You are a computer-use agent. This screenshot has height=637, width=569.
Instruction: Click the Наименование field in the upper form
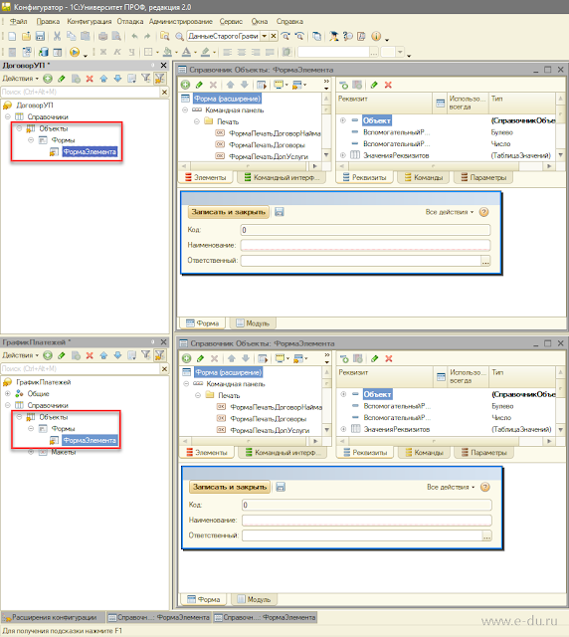click(x=365, y=246)
